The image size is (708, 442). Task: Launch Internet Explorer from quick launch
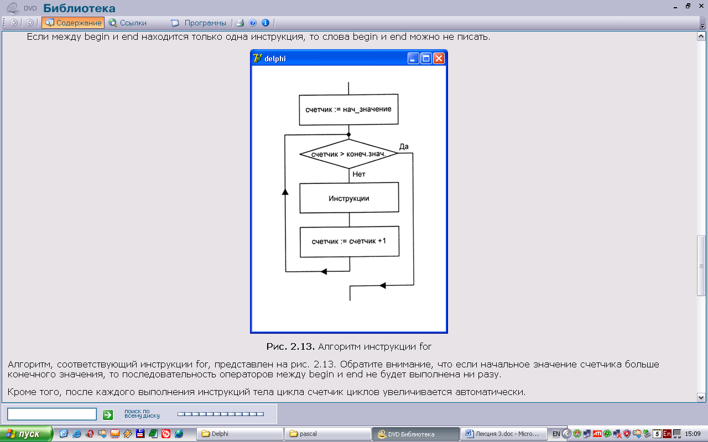tap(76, 434)
